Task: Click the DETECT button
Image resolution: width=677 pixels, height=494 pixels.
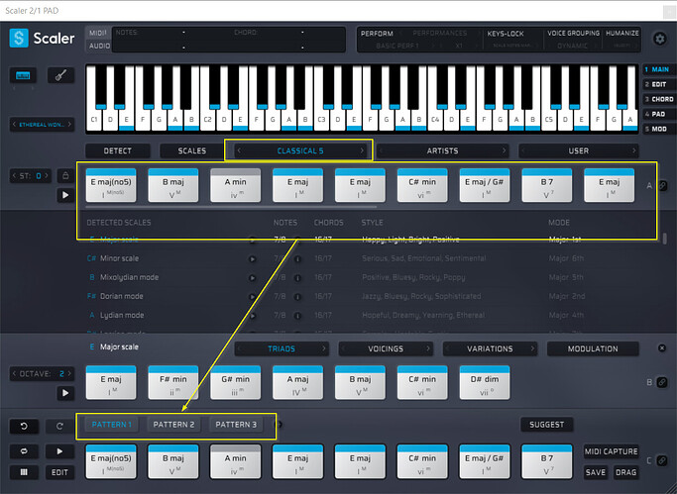Action: coord(117,150)
